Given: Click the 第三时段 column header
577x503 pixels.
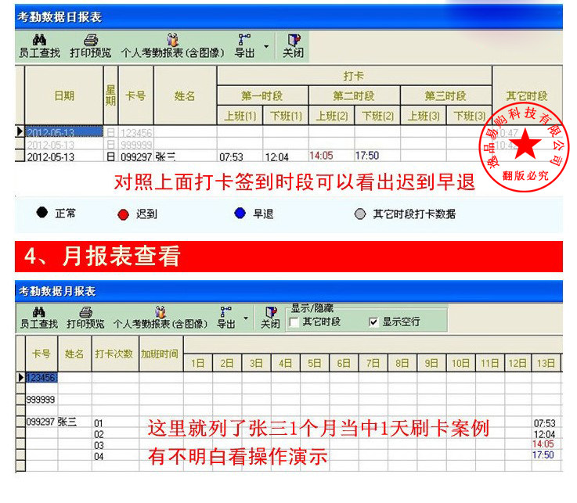Looking at the screenshot, I should click(x=445, y=96).
